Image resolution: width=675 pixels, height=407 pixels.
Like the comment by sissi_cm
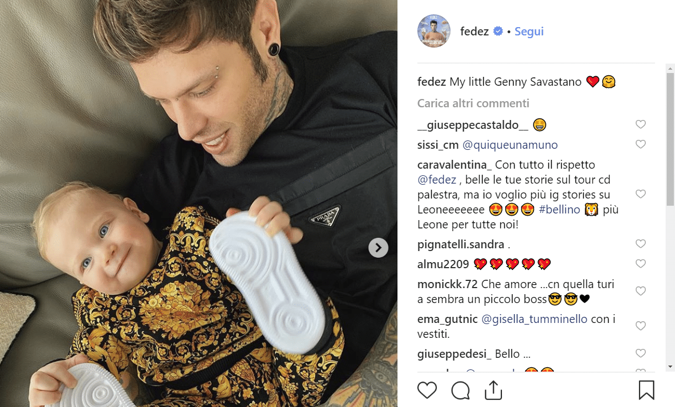(x=641, y=144)
